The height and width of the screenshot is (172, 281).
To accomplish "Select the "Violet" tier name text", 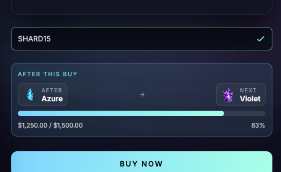I will coord(250,99).
